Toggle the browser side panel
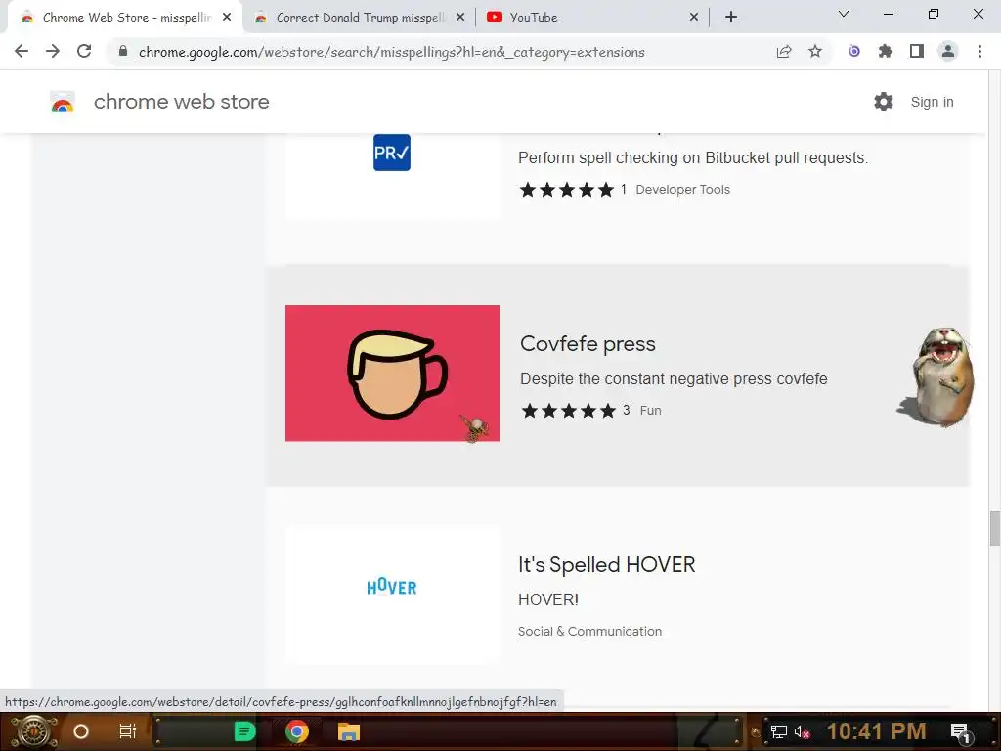Screen dimensions: 1001x751 pos(917,51)
